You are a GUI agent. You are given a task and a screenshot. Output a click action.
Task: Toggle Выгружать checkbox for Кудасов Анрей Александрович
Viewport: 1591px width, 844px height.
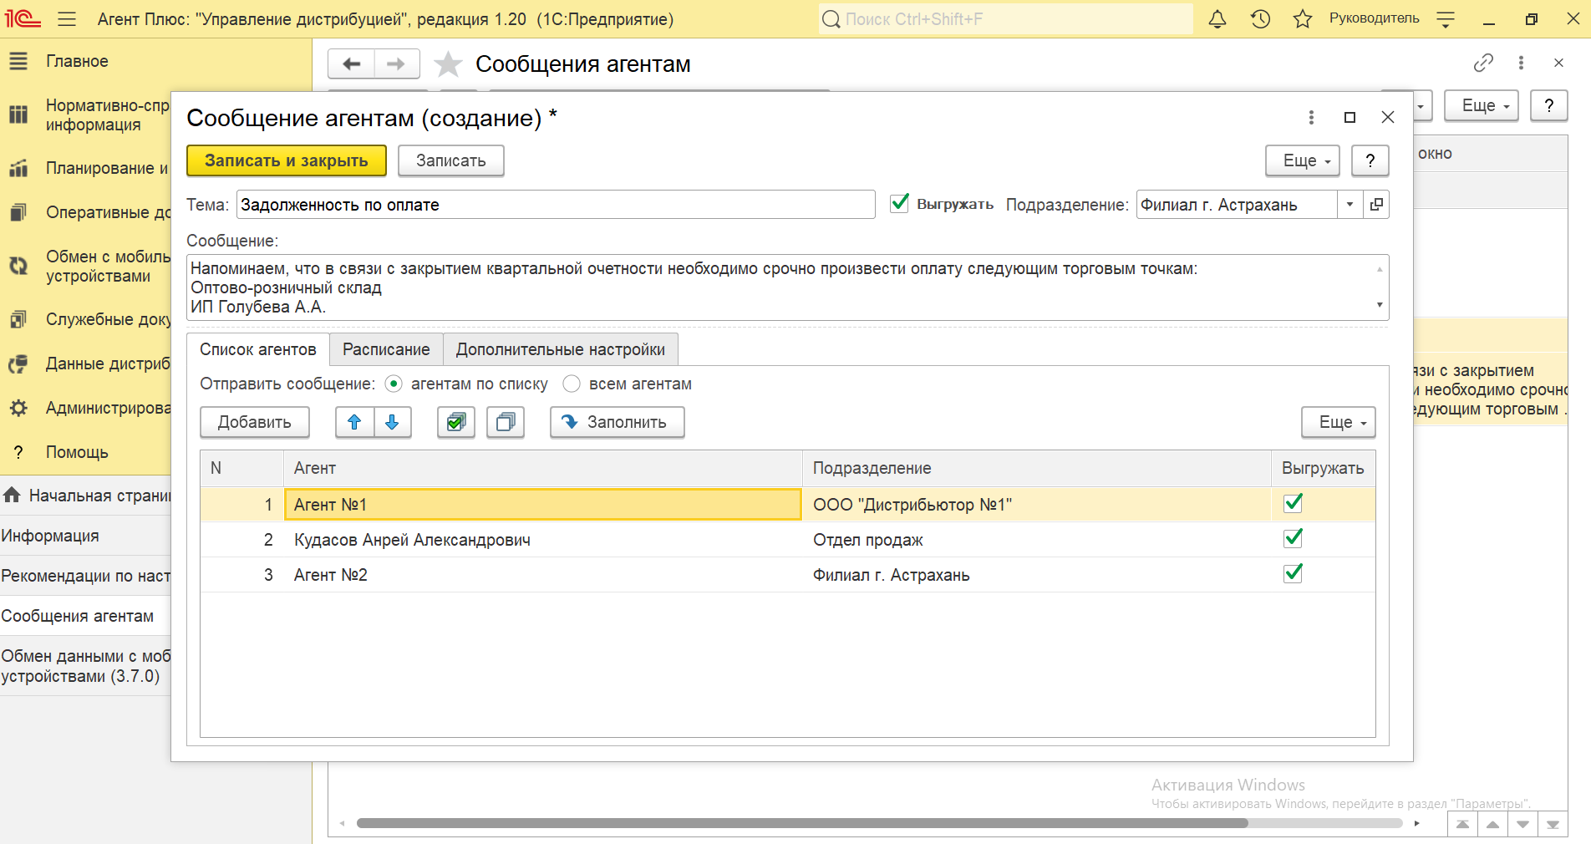click(1294, 538)
